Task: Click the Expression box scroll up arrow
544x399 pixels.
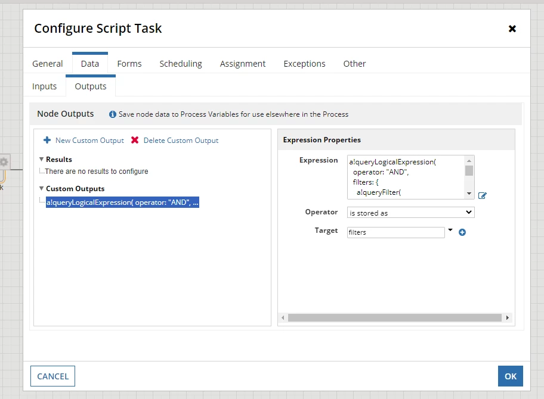Action: pyautogui.click(x=469, y=161)
